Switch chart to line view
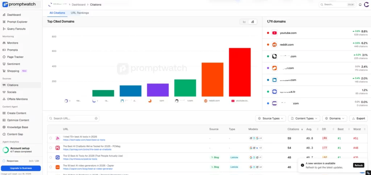Image resolution: width=371 pixels, height=175 pixels. (244, 22)
